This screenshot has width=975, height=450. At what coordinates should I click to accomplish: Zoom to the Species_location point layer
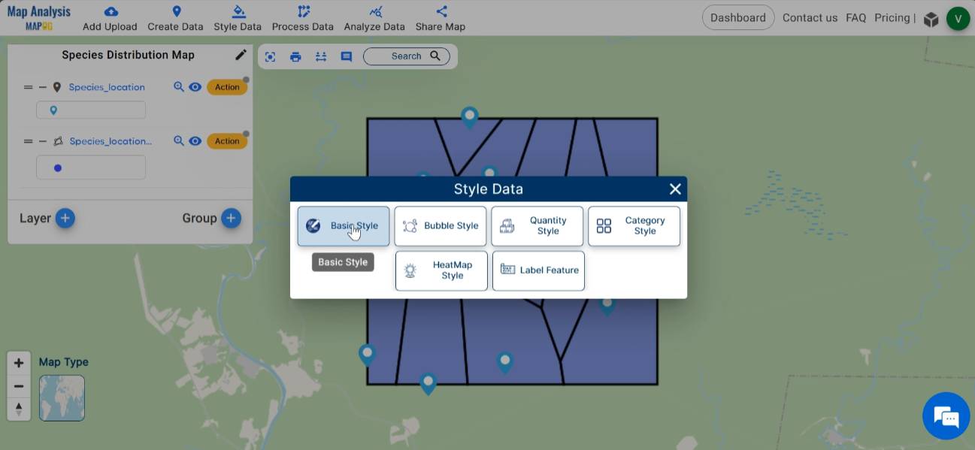coord(179,87)
